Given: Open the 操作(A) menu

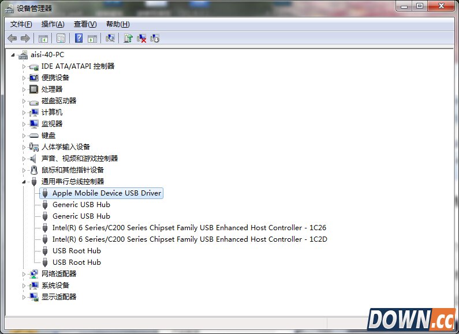Looking at the screenshot, I should 53,24.
